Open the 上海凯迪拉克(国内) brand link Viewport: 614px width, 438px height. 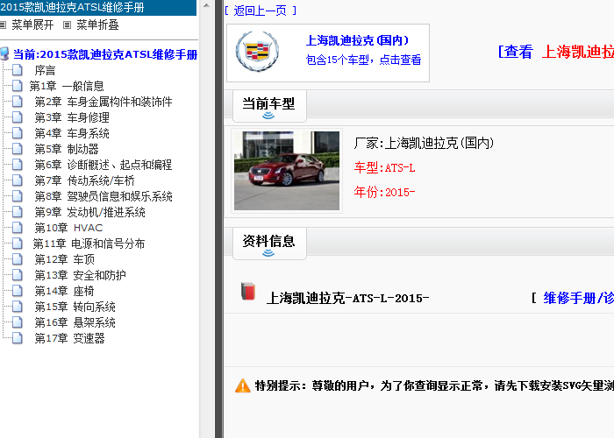pos(357,40)
